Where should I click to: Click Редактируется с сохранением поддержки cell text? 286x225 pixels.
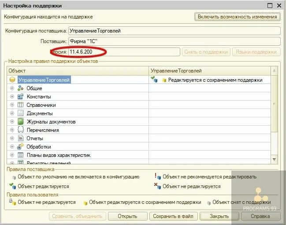215,80
